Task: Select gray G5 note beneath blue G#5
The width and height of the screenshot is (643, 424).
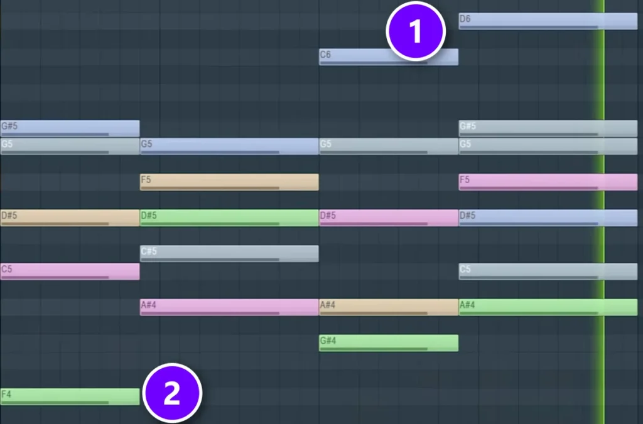Action: 70,146
